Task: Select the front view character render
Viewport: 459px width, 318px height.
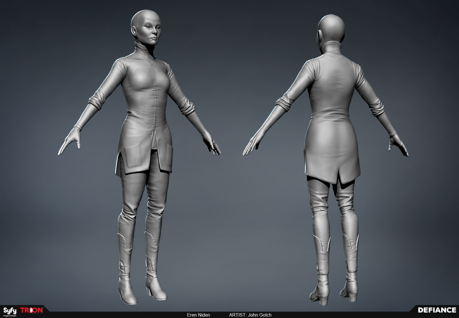Action: click(x=139, y=157)
